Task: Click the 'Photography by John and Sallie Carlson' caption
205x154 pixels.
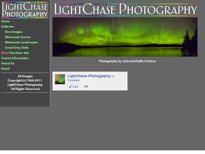Action: point(127,61)
